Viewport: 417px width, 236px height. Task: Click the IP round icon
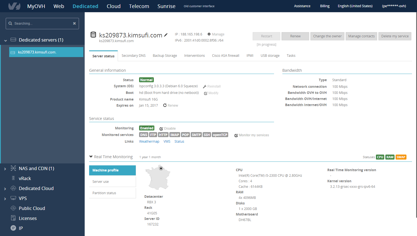13,228
